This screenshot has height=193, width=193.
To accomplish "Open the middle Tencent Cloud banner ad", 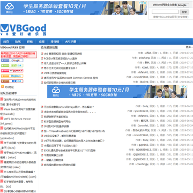I will click(x=117, y=92).
